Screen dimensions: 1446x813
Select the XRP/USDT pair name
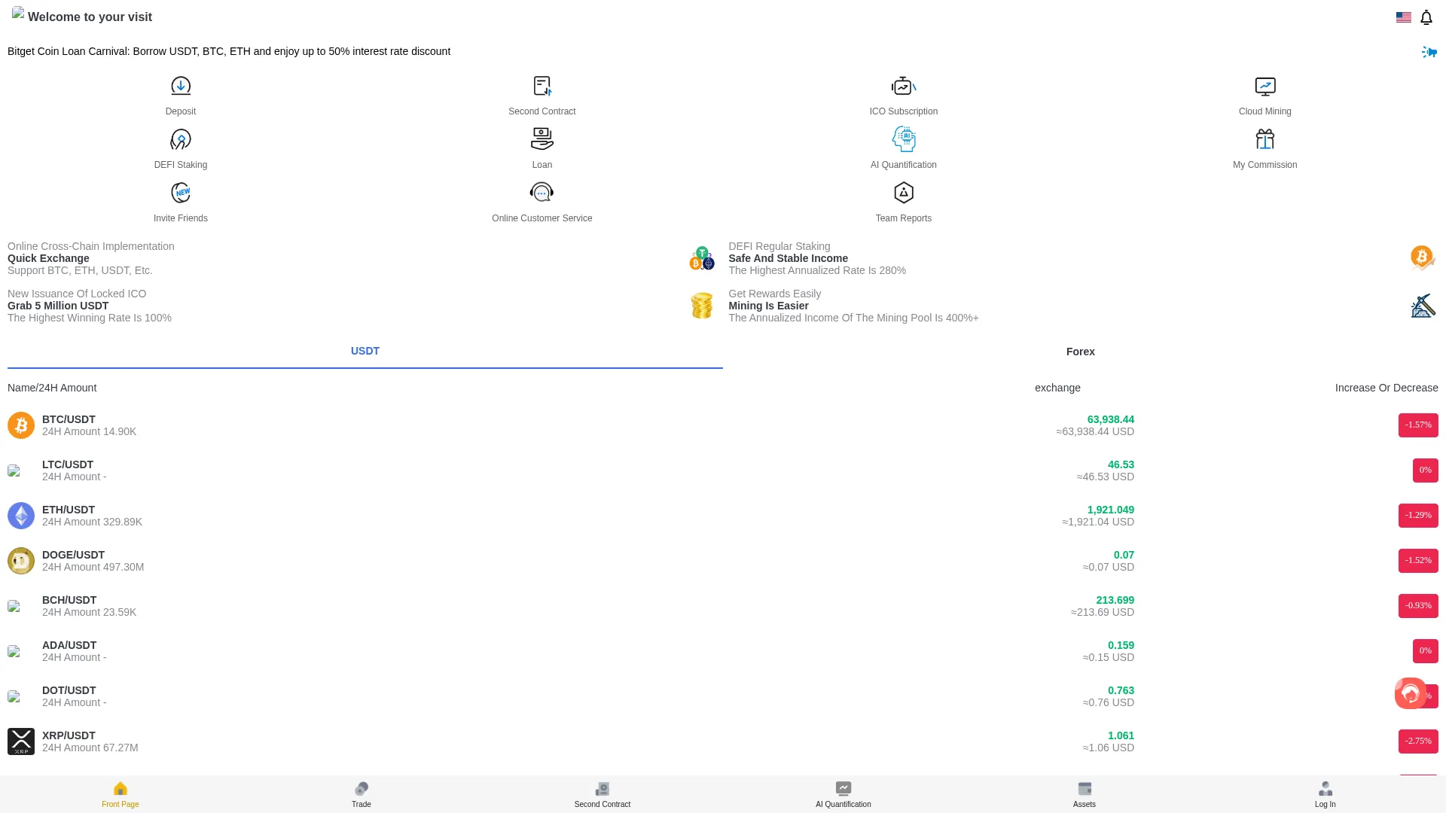coord(69,735)
